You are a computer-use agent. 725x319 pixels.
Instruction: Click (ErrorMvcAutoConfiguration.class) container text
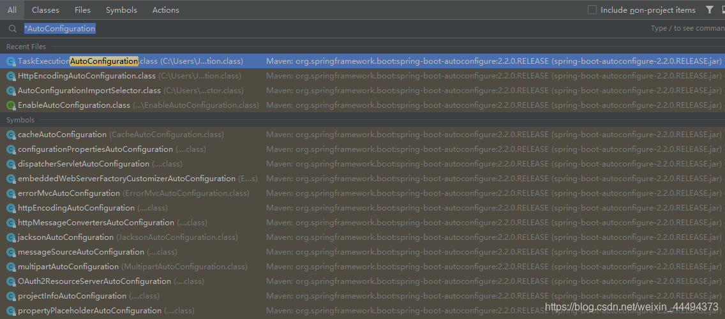tap(186, 193)
